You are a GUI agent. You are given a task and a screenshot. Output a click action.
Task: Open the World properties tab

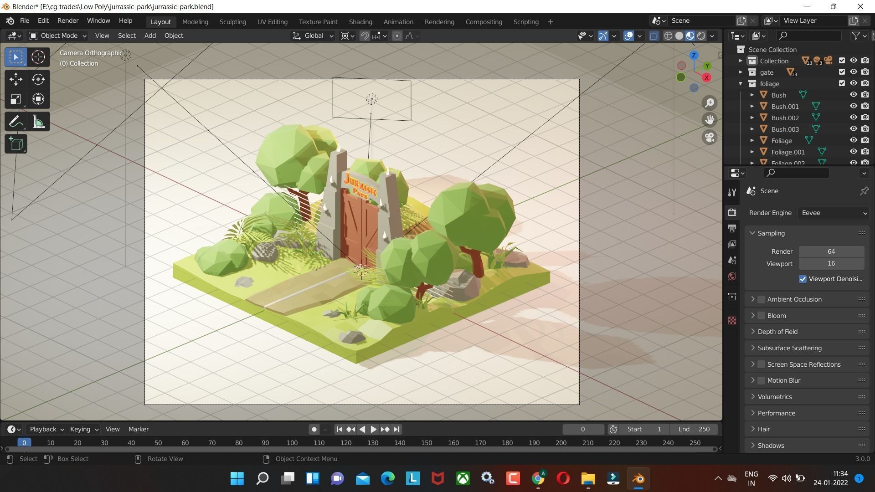(732, 276)
